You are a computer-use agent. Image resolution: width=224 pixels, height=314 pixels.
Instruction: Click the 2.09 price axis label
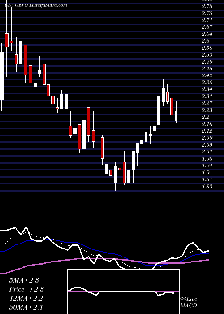pyautogui.click(x=207, y=138)
